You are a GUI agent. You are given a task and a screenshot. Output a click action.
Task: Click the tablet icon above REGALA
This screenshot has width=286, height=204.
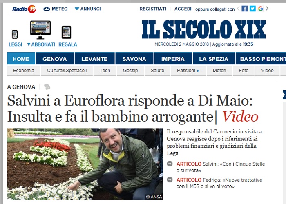pos(66,32)
